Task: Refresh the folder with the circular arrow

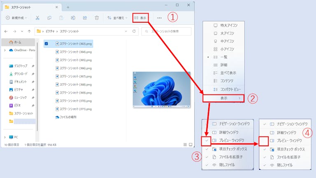Action: click(x=134, y=31)
